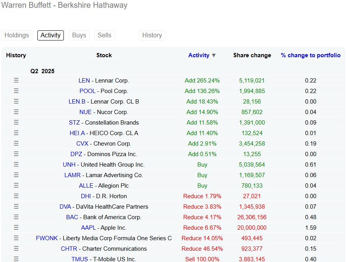Click the portfolio change value 1.59
Viewport: 346px width, 262px height.
311,228
